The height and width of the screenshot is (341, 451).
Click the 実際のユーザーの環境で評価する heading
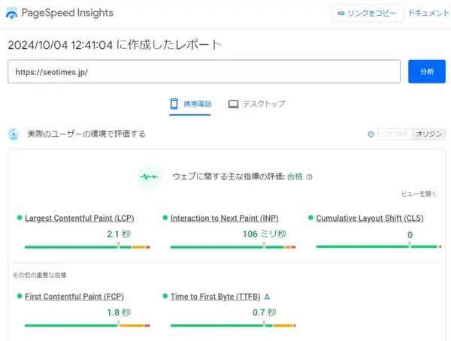[86, 134]
